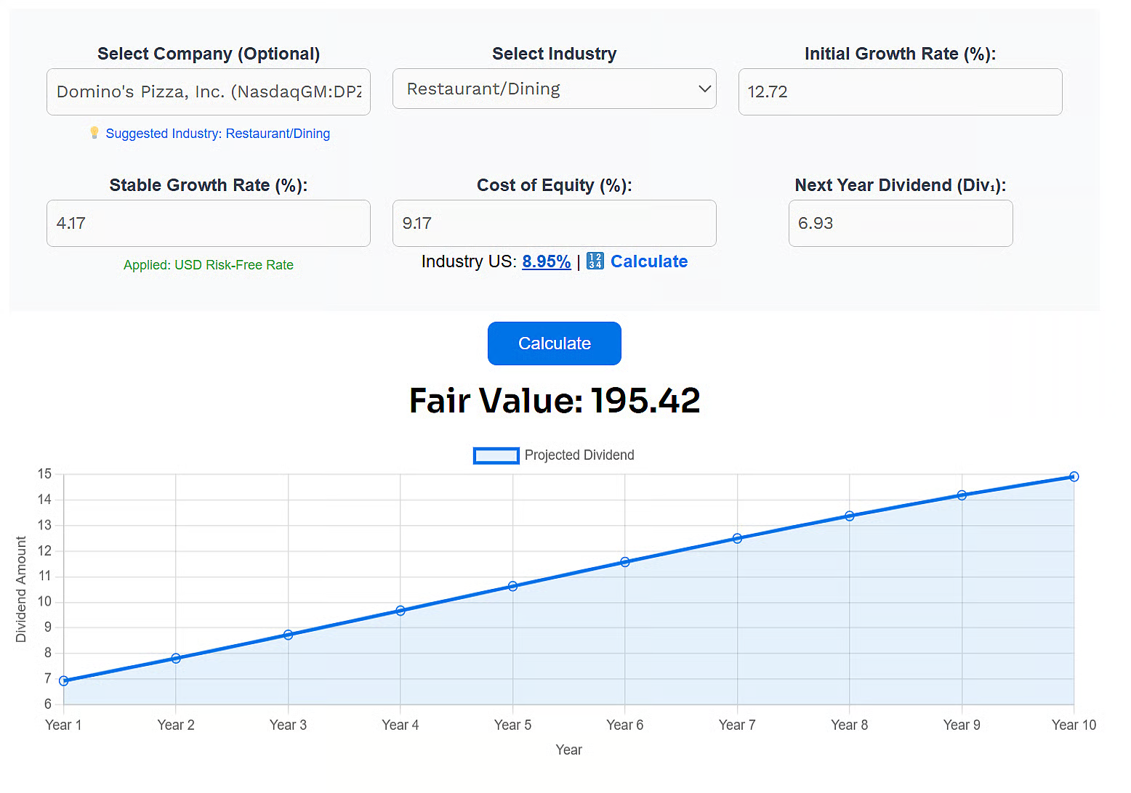Pick the Year 7 dividend data point

coord(737,538)
